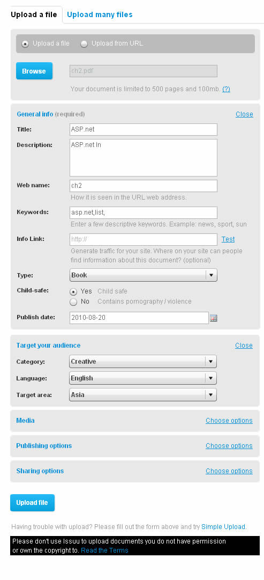Open the Type dropdown showing Book
The image size is (264, 580).
coord(144,275)
